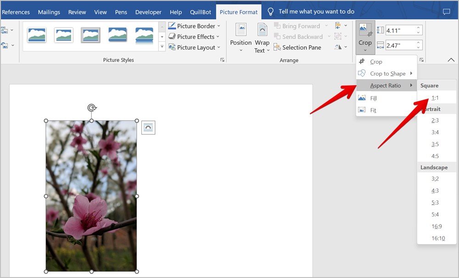Switch to the Mailings tab
This screenshot has height=278, width=459.
[x=49, y=12]
